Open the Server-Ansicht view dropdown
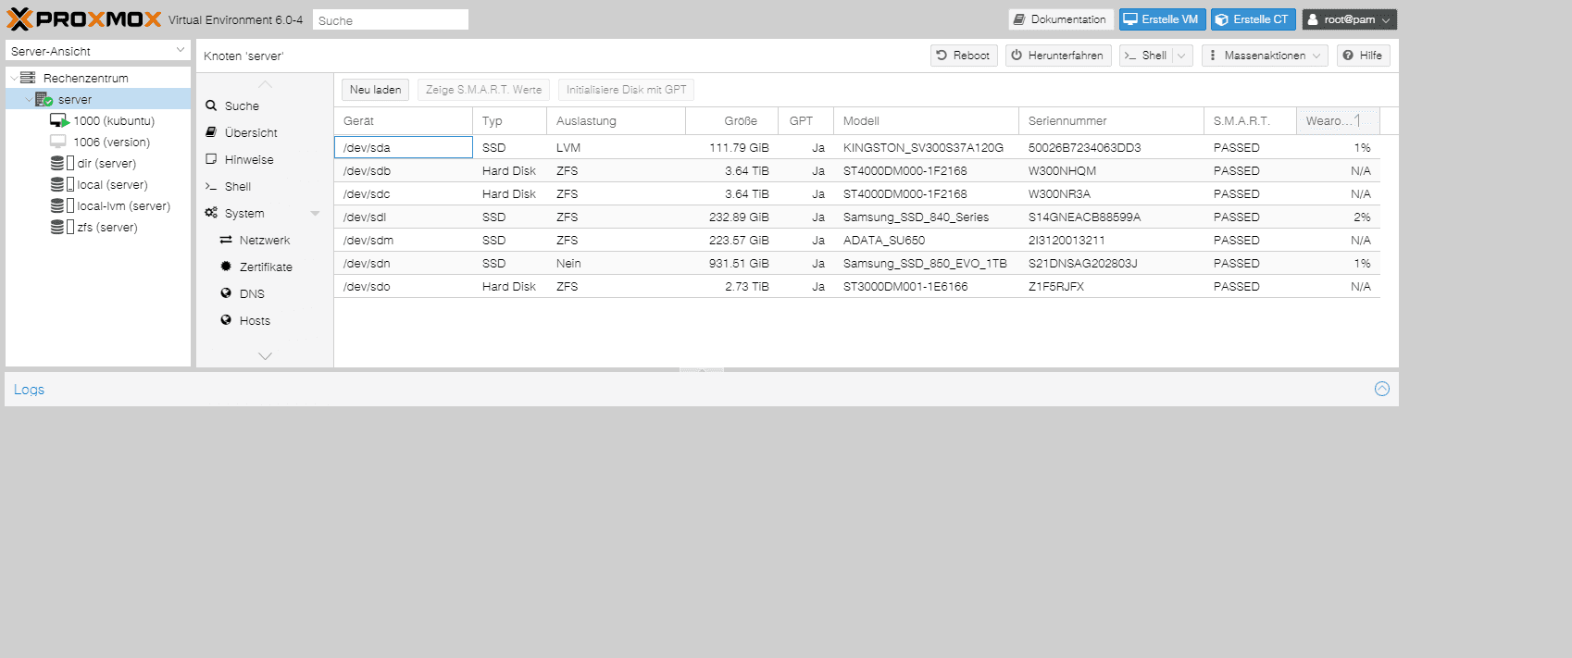Screen dimensions: 1572x658 181,50
